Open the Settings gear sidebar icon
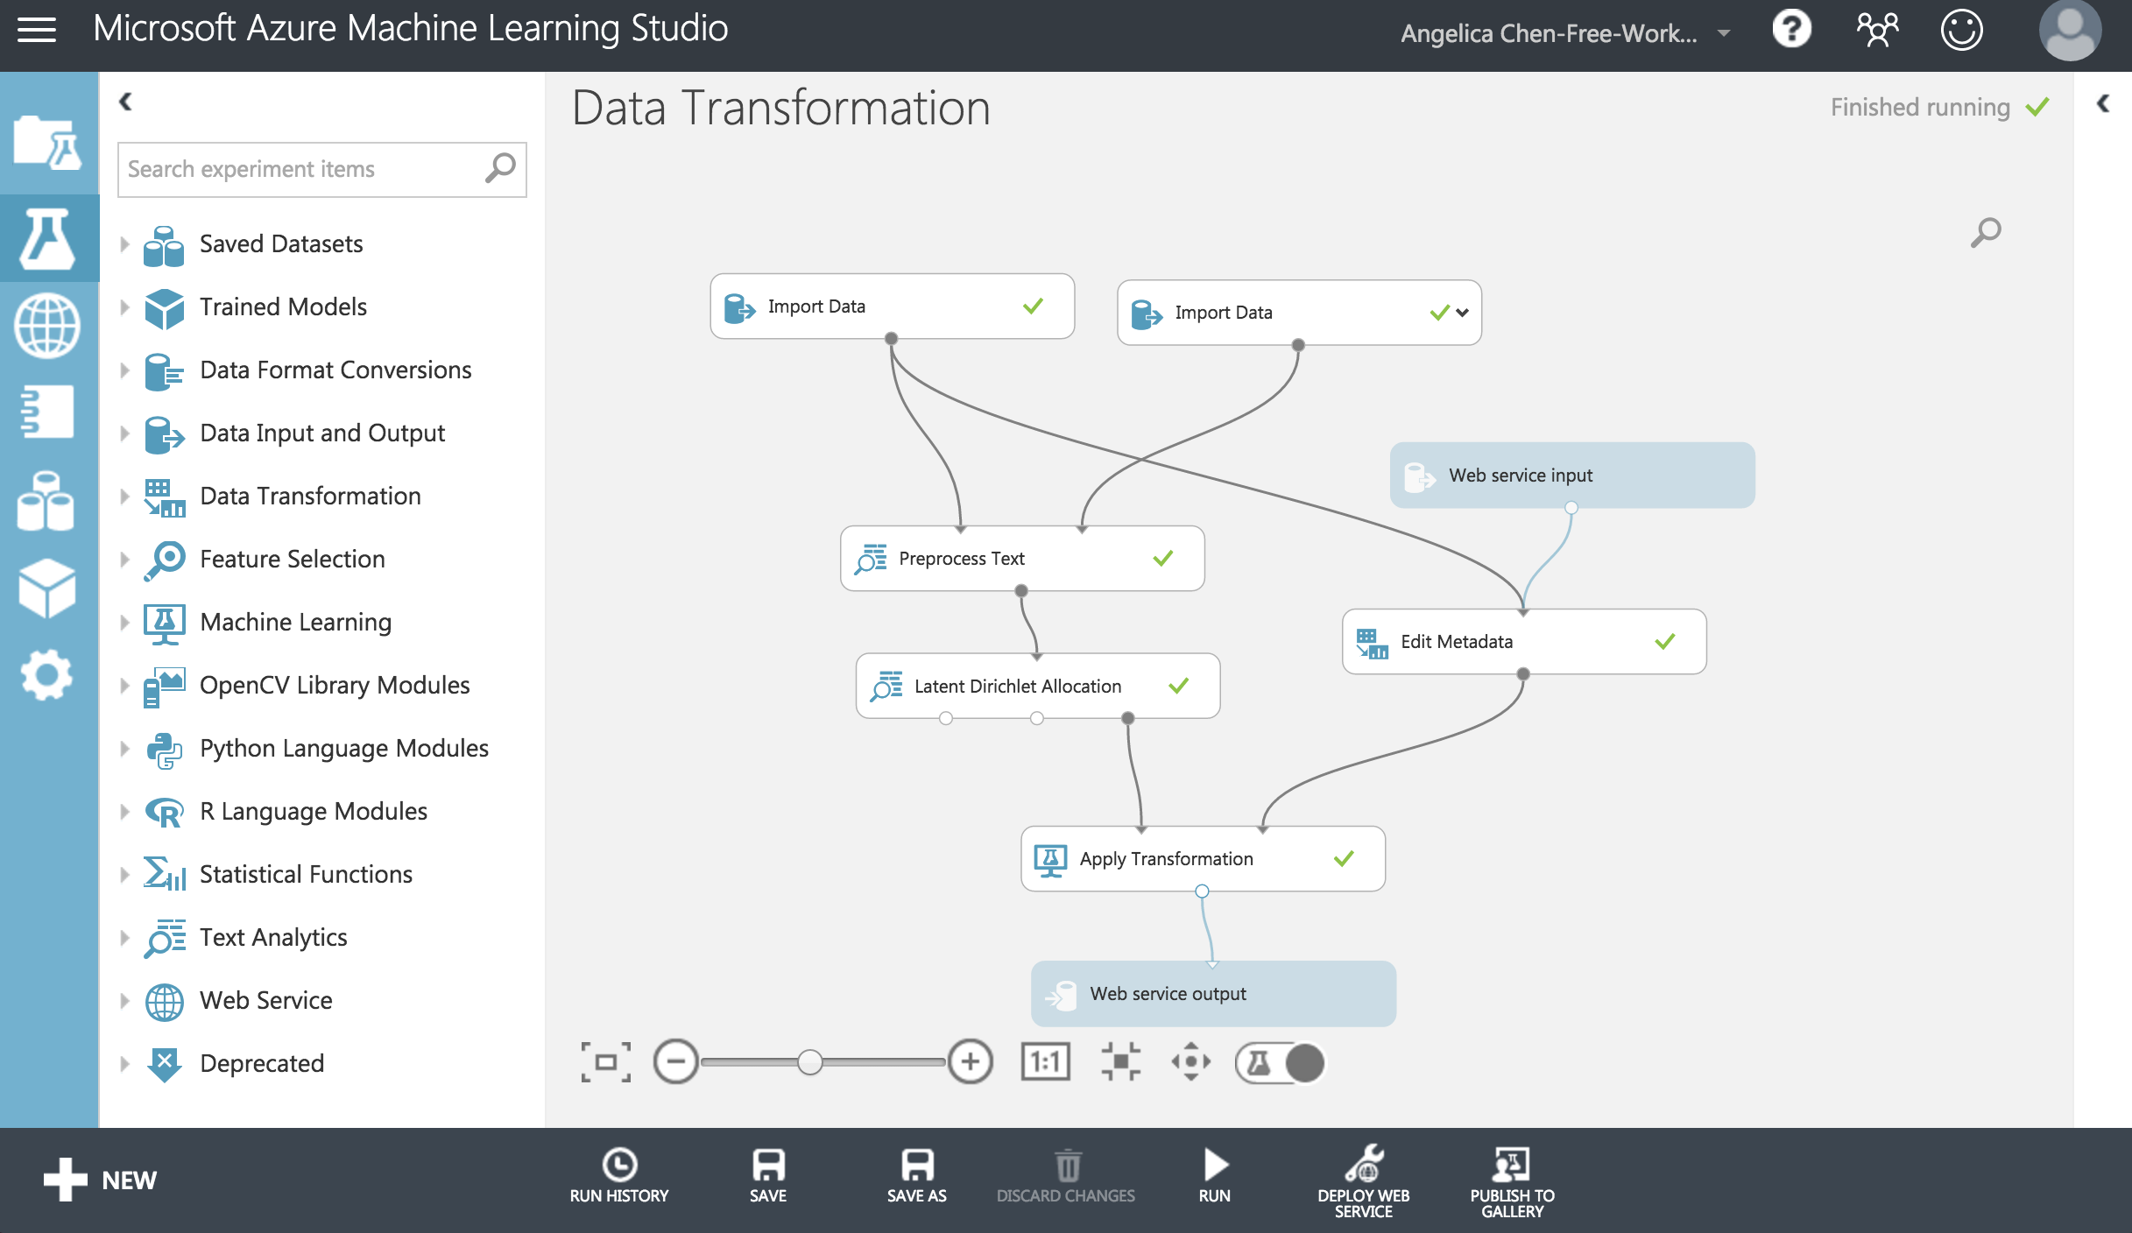This screenshot has width=2132, height=1233. (x=46, y=674)
